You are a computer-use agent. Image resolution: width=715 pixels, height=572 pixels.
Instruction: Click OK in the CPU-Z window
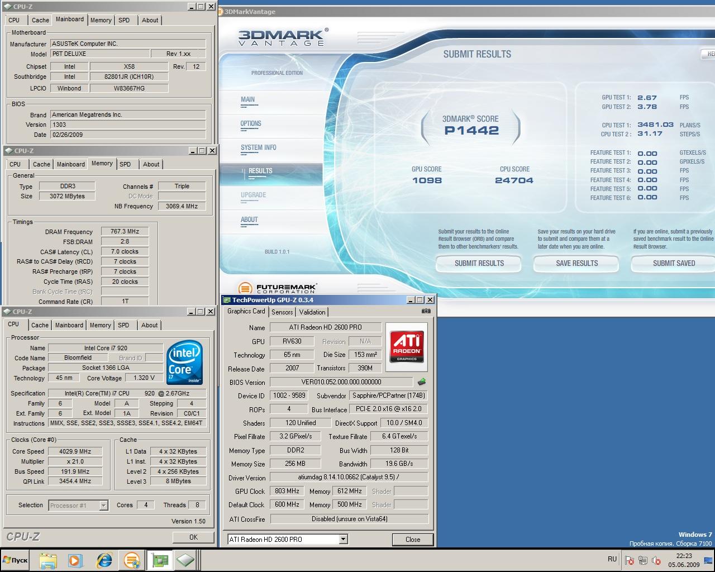click(193, 537)
